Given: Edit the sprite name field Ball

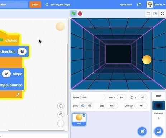Looking at the screenshot, I should coord(93,97).
